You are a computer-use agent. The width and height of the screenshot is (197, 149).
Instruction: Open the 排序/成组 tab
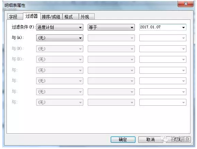point(51,17)
